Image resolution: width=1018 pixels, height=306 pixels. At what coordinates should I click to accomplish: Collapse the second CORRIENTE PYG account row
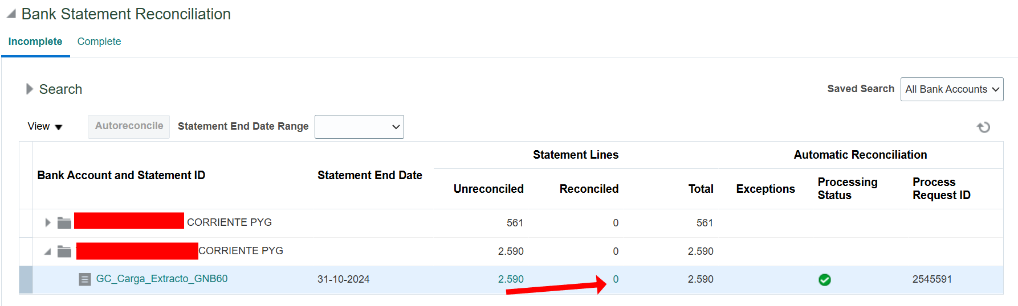click(x=48, y=251)
